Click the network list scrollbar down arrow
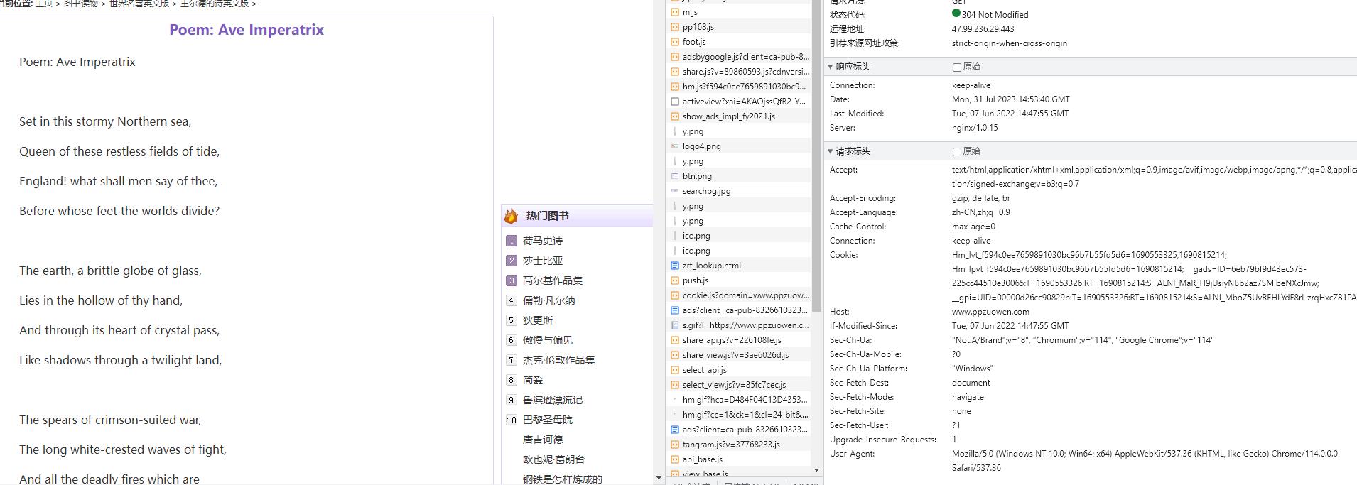 (x=816, y=470)
